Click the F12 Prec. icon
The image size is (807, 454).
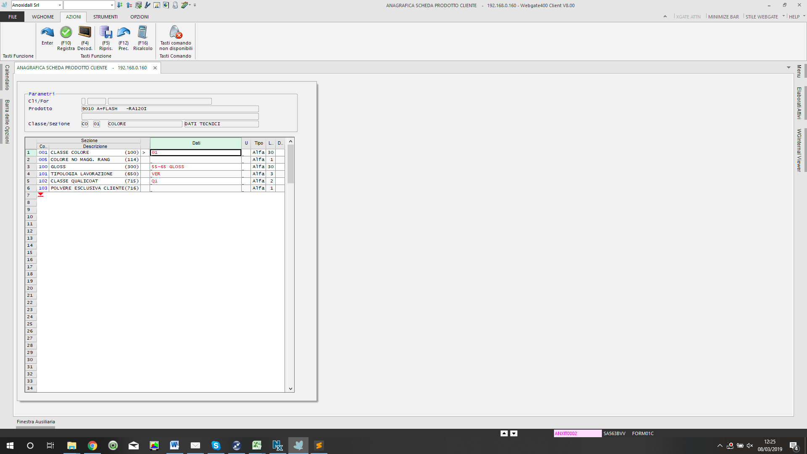click(124, 32)
